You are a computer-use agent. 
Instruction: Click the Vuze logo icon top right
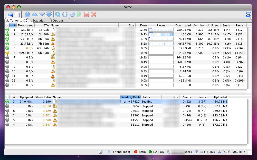[248, 15]
